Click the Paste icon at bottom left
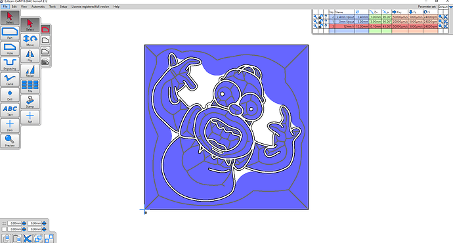453x243 pixels. click(17, 238)
